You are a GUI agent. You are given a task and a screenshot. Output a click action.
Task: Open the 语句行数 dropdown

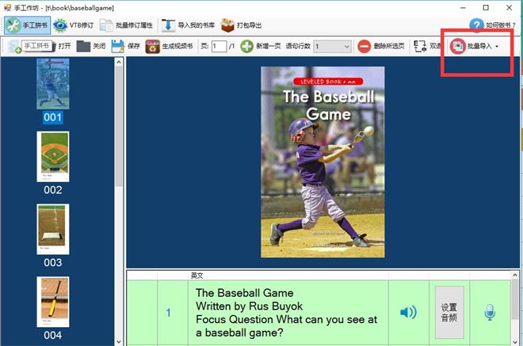tap(333, 47)
